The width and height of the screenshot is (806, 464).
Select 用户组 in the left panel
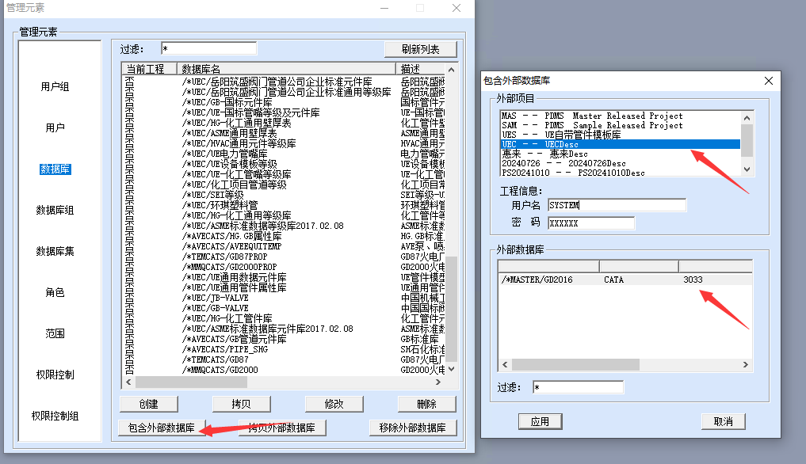click(55, 86)
